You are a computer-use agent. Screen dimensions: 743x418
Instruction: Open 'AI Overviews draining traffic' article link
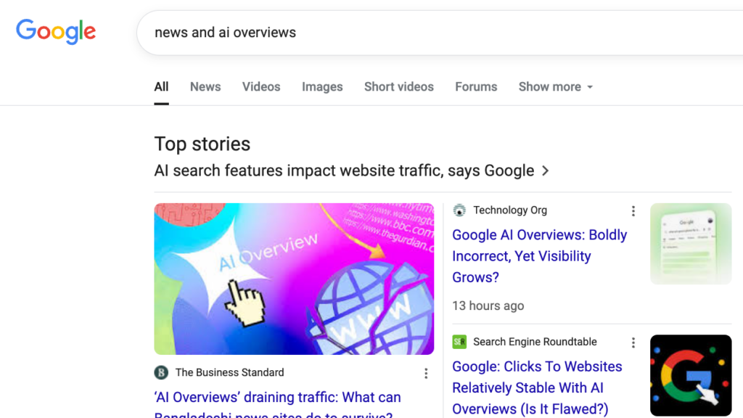pos(278,404)
